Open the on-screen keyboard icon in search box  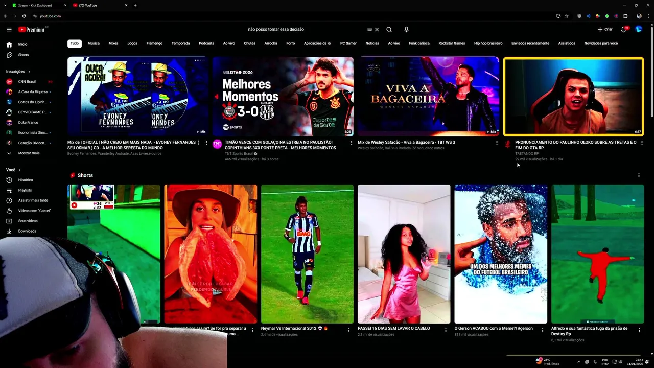coord(369,30)
